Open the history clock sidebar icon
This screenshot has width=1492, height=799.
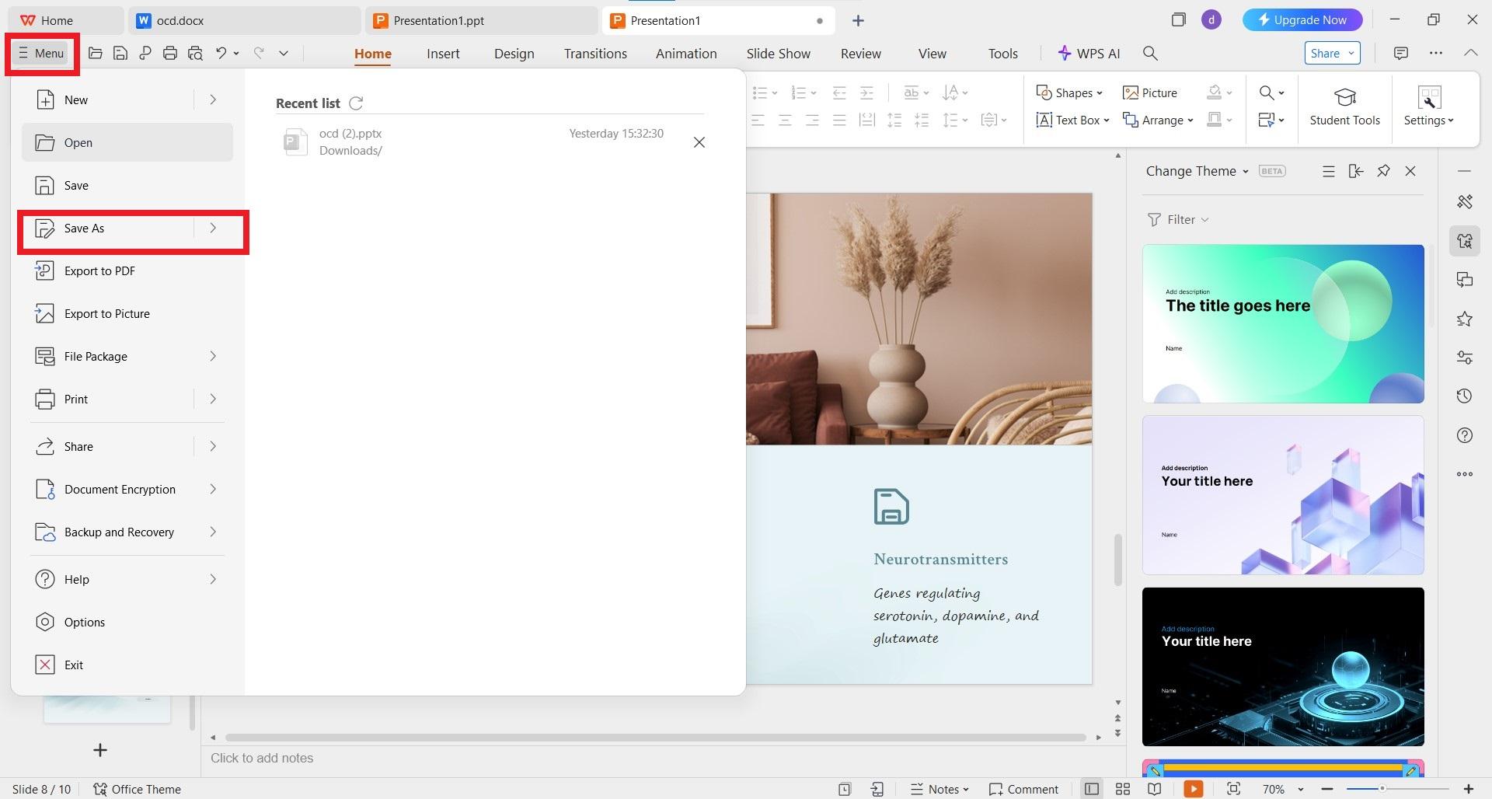click(x=1465, y=396)
